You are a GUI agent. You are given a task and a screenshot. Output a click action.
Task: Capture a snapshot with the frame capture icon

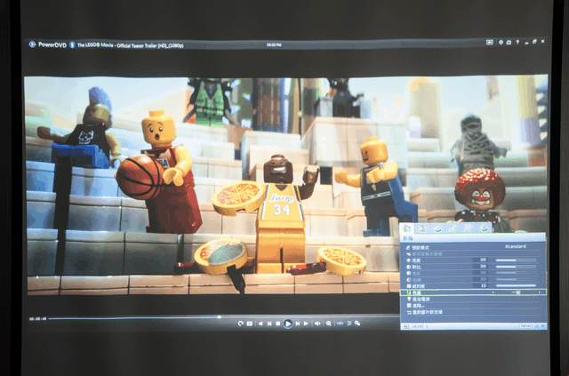(249, 324)
